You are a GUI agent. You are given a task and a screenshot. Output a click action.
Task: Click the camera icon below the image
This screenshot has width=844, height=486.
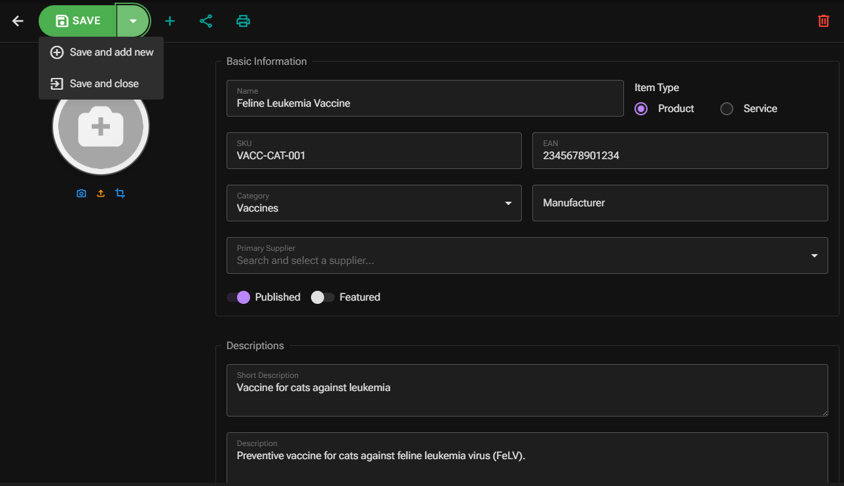[x=81, y=193]
